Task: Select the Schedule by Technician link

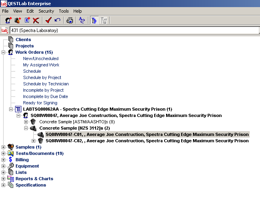Action: (x=46, y=84)
